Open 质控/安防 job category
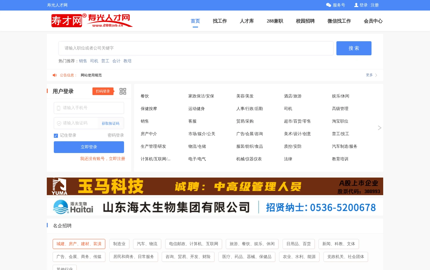430x270 pixels. coord(293,146)
